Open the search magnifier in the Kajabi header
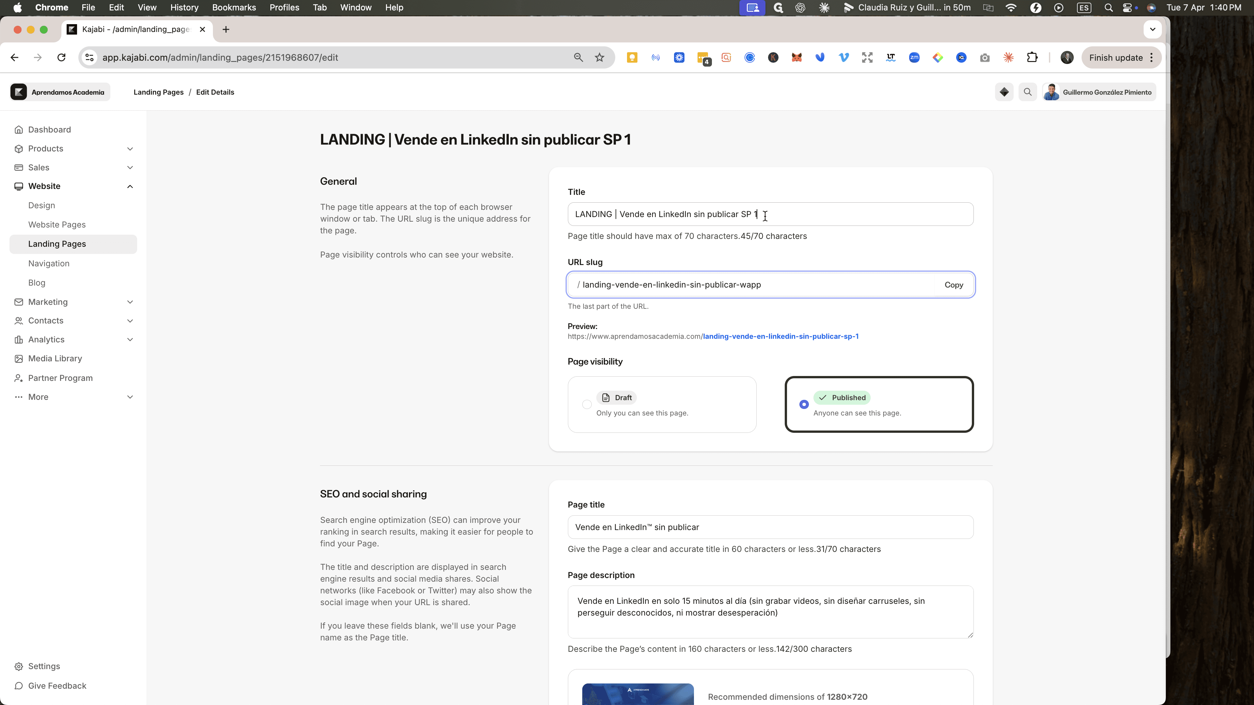The width and height of the screenshot is (1254, 705). tap(1028, 92)
